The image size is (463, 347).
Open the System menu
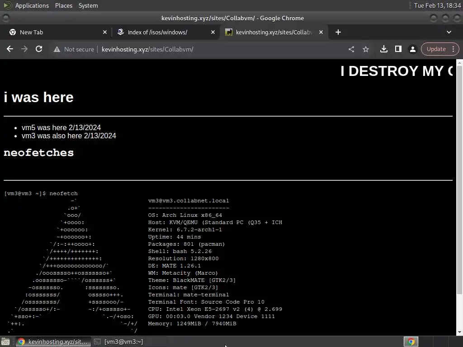click(88, 5)
